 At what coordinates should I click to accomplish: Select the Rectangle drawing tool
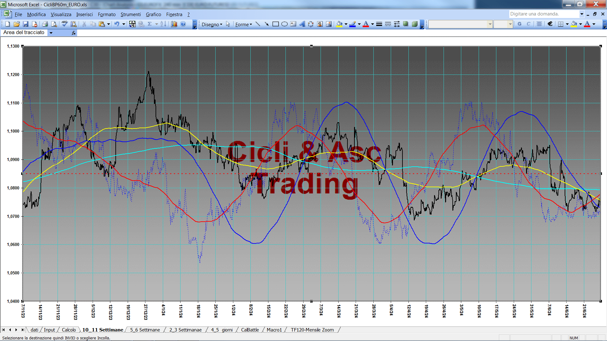[275, 24]
